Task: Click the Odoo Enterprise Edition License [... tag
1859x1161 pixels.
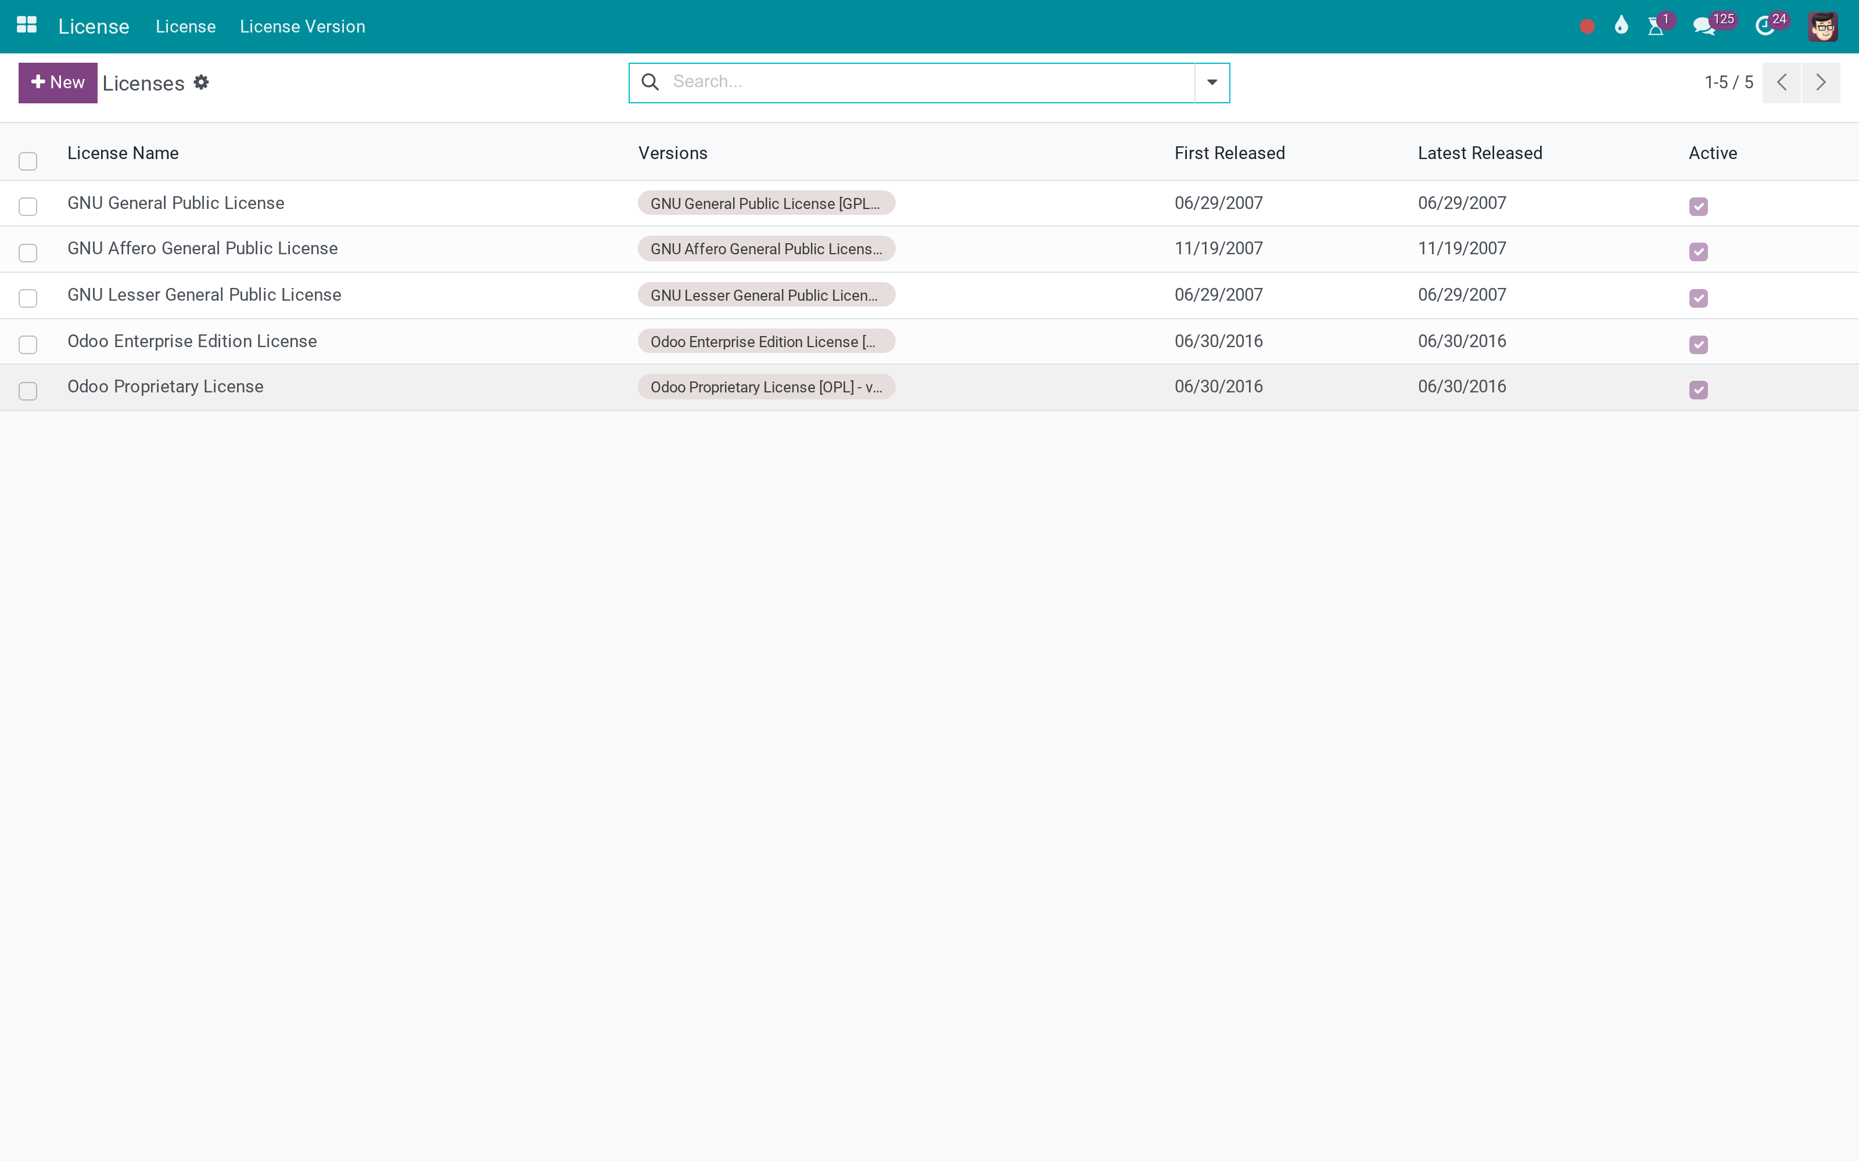Action: (766, 342)
